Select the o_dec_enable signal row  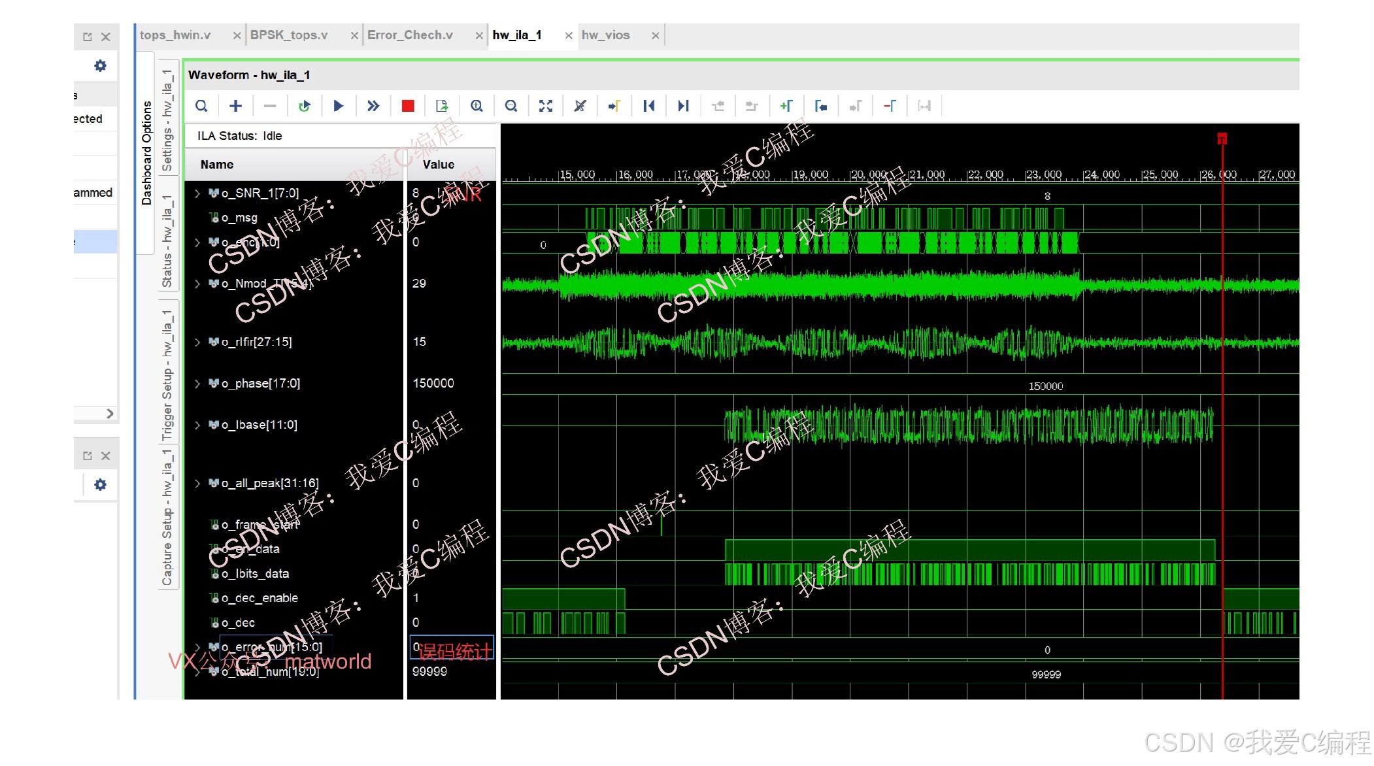(x=260, y=598)
